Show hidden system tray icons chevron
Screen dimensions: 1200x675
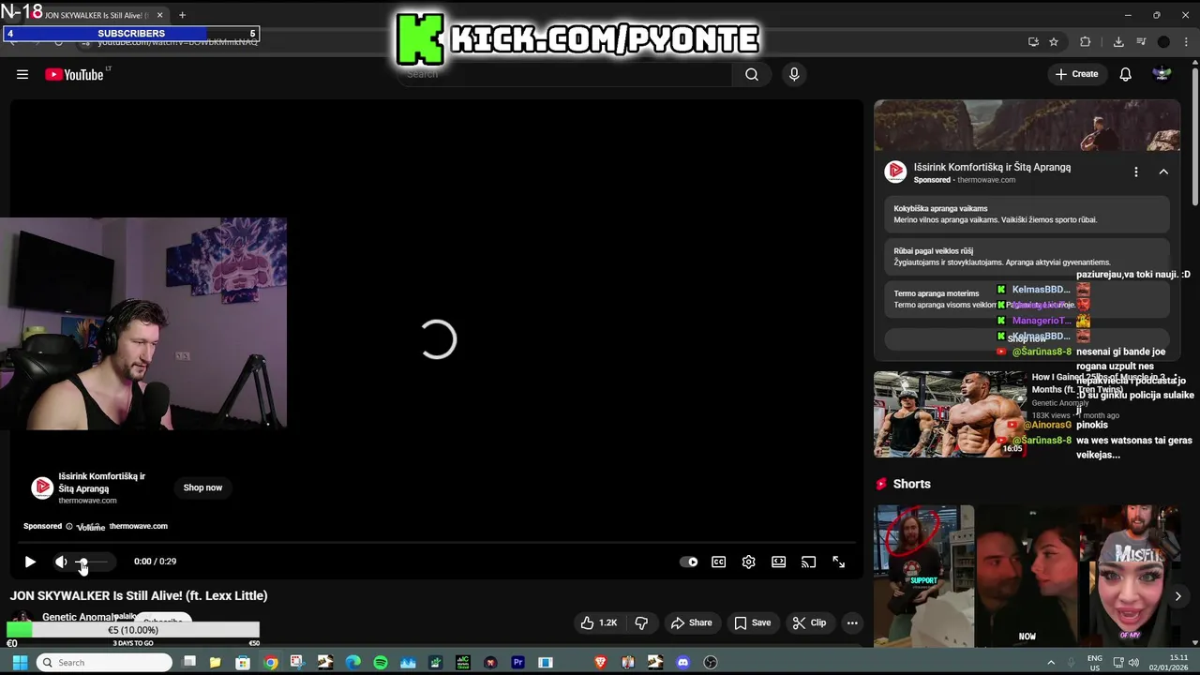click(x=1051, y=663)
